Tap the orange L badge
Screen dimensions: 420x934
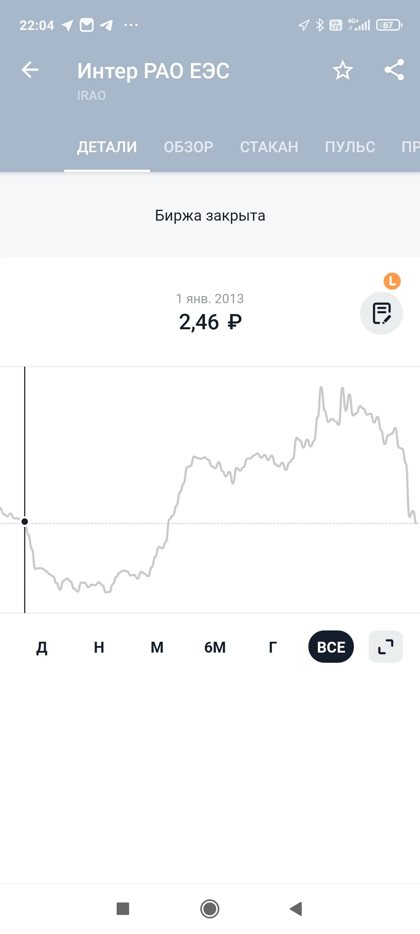tap(392, 281)
